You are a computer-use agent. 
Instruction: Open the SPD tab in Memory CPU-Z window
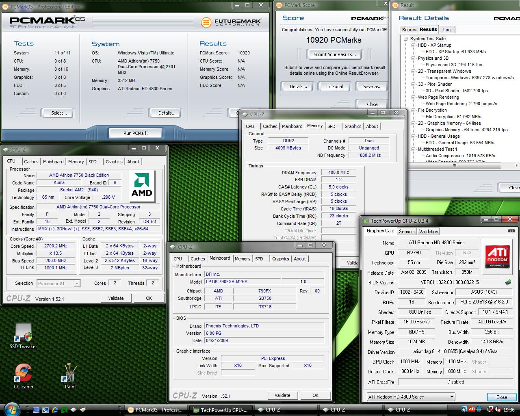(x=331, y=126)
